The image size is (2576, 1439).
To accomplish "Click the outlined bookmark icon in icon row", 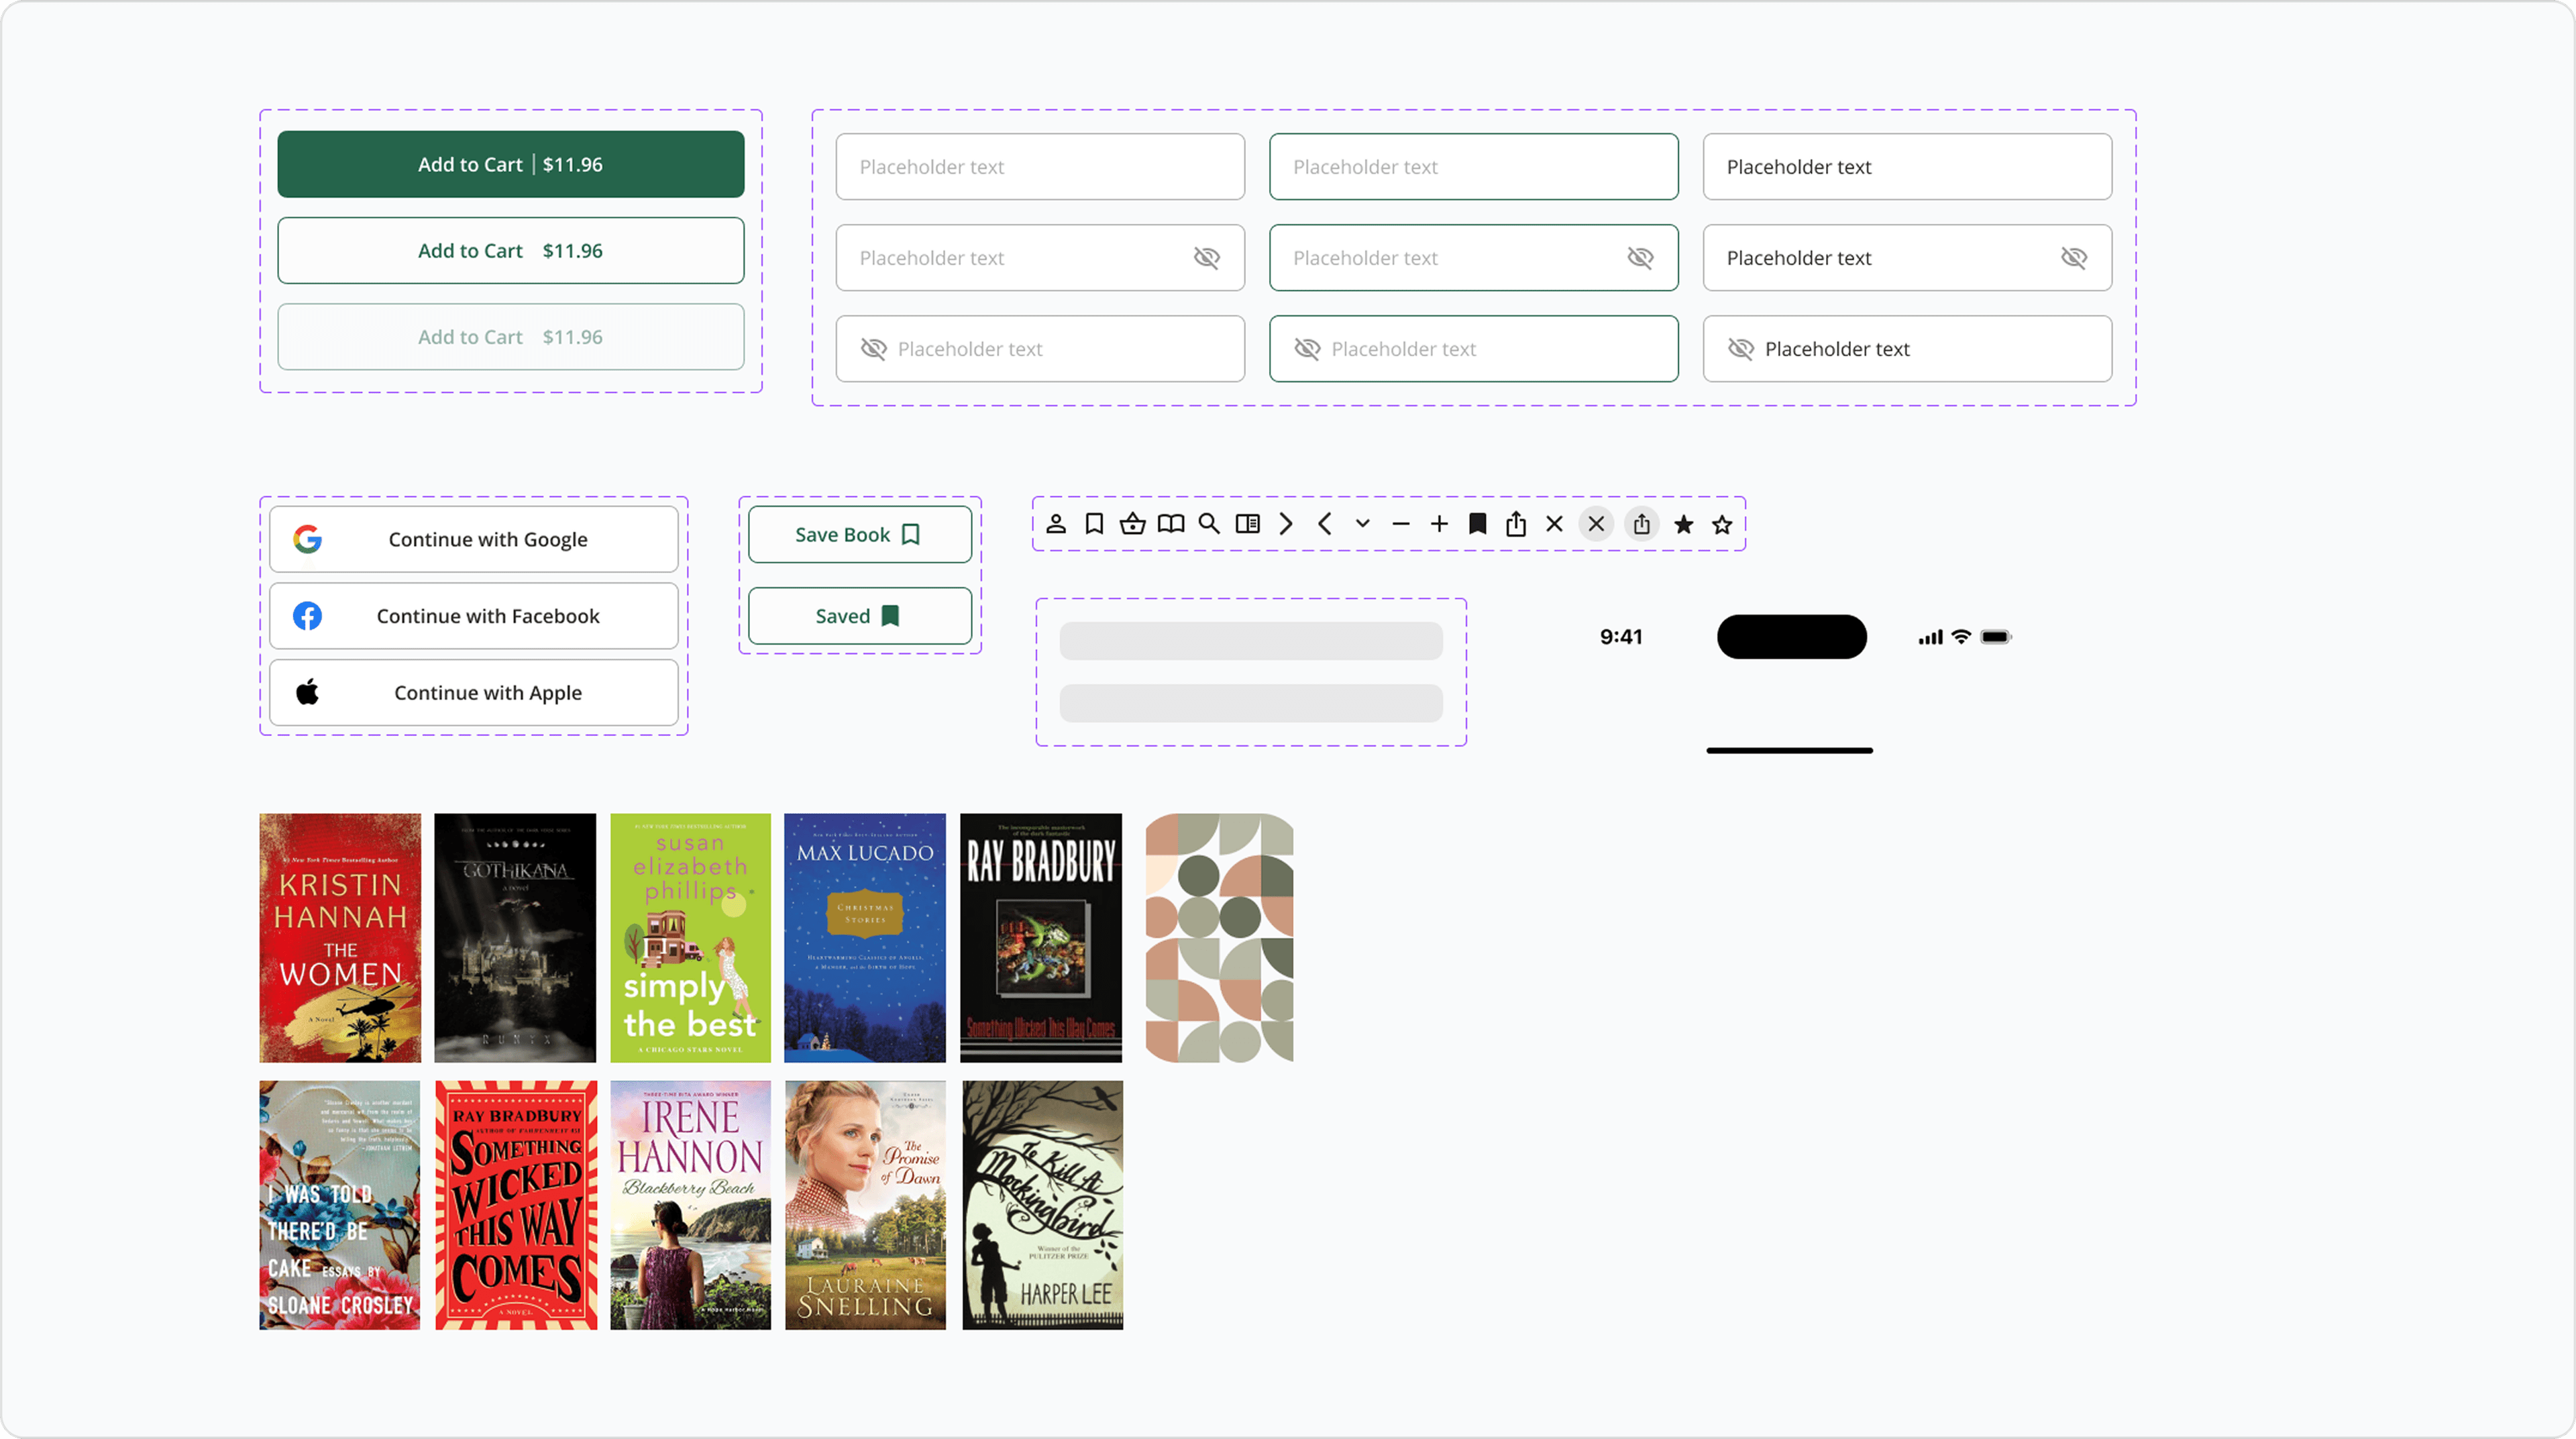I will tap(1094, 524).
